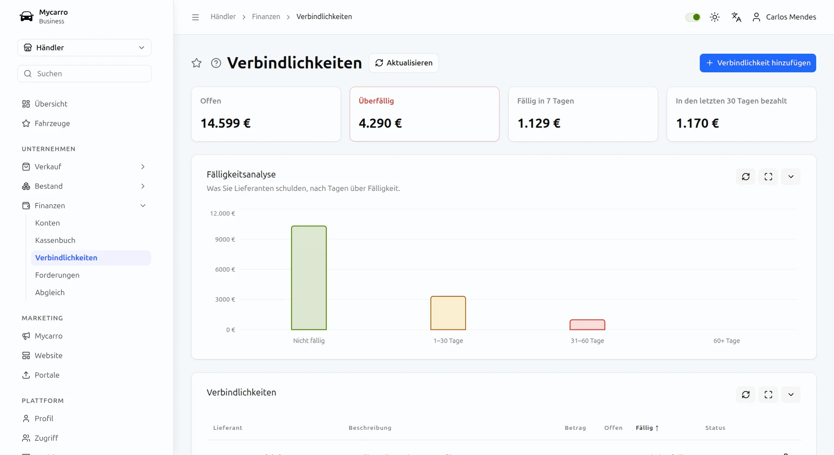Go to Kassenbuch under Finanzen

coord(91,240)
